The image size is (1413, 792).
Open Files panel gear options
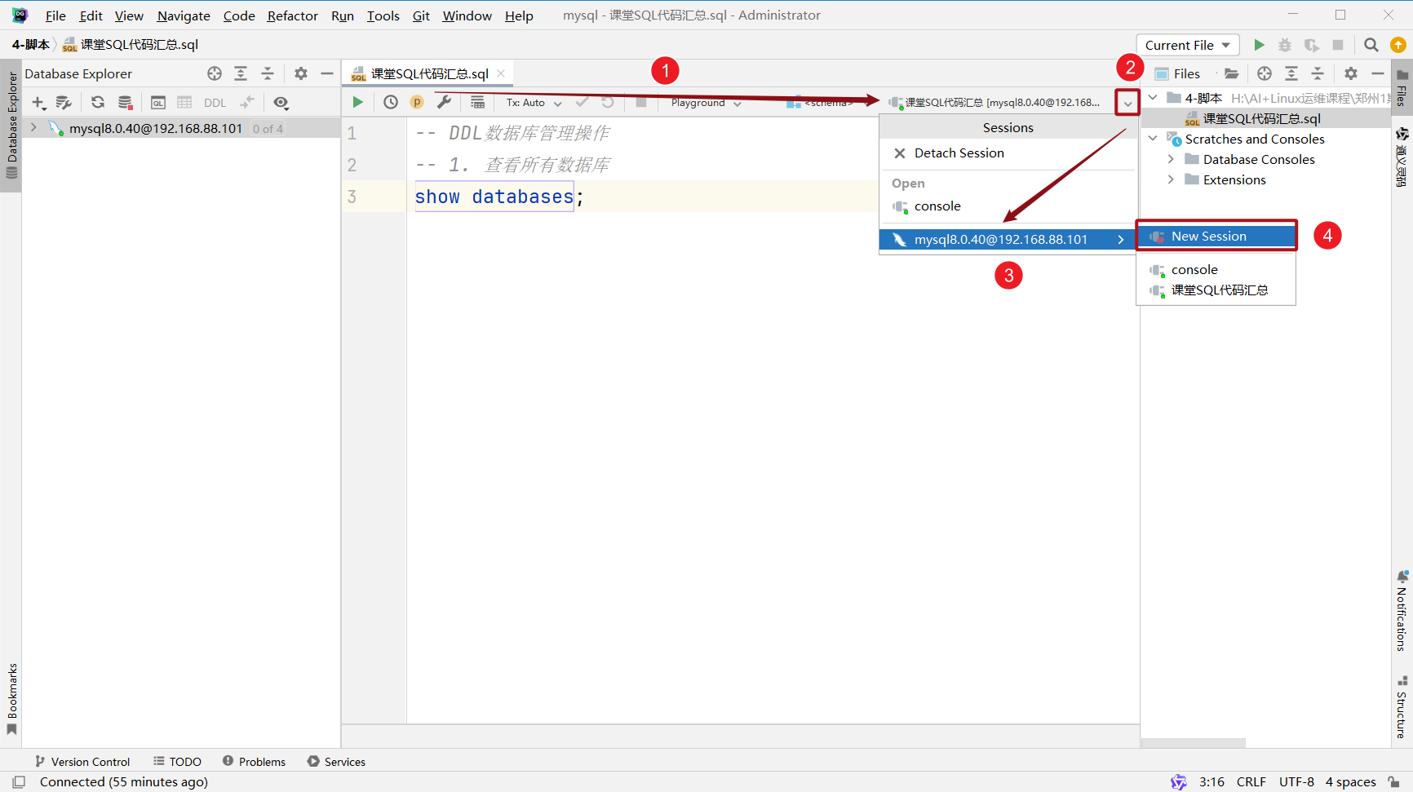[x=1351, y=73]
